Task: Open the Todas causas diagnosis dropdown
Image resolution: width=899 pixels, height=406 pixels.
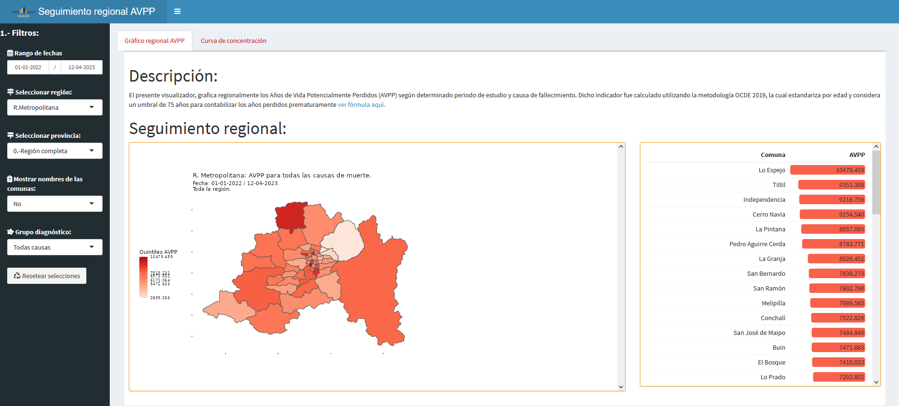Action: (x=54, y=247)
